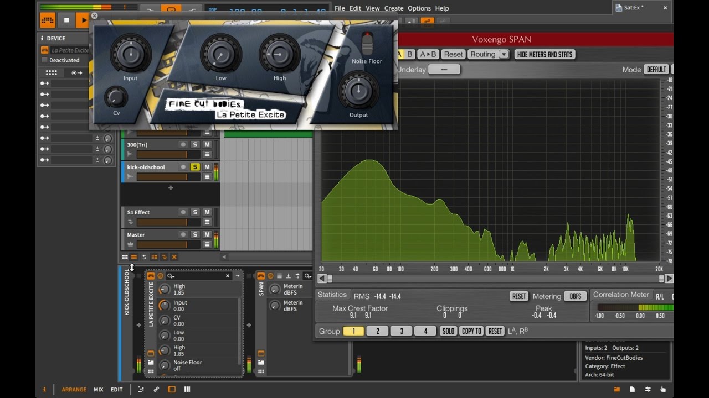Unsolo the kick-oldschool track

pyautogui.click(x=195, y=167)
